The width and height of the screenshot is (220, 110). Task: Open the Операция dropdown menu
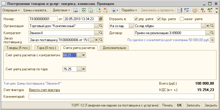point(11,10)
